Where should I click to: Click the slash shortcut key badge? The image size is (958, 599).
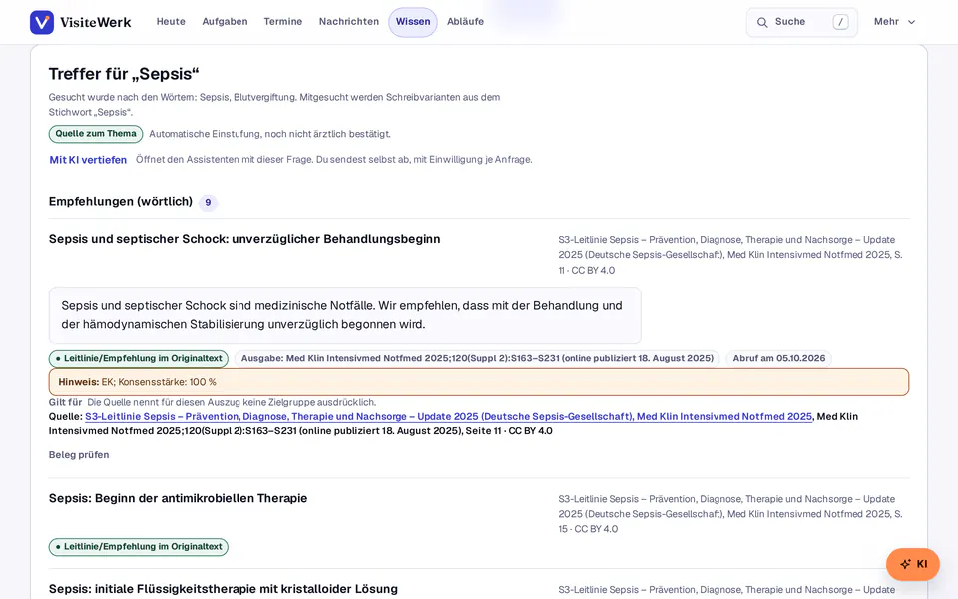840,22
